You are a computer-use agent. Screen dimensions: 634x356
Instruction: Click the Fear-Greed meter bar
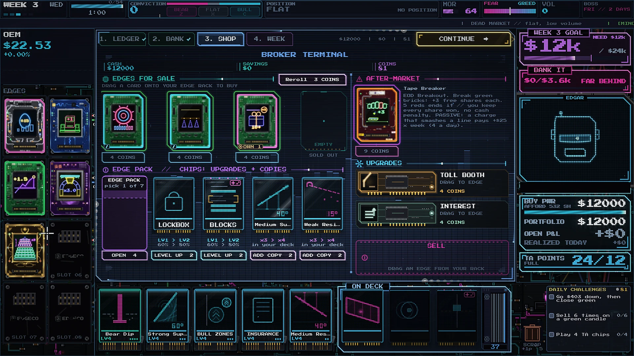tap(510, 11)
